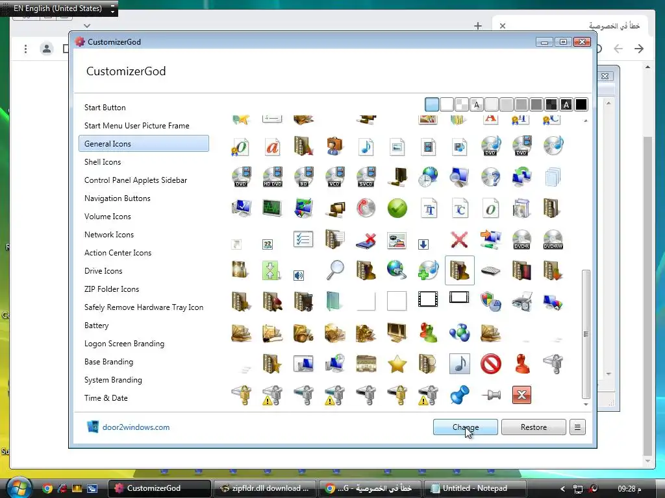This screenshot has height=498, width=665.
Task: Choose the small blue speaker icon
Action: 299,276
